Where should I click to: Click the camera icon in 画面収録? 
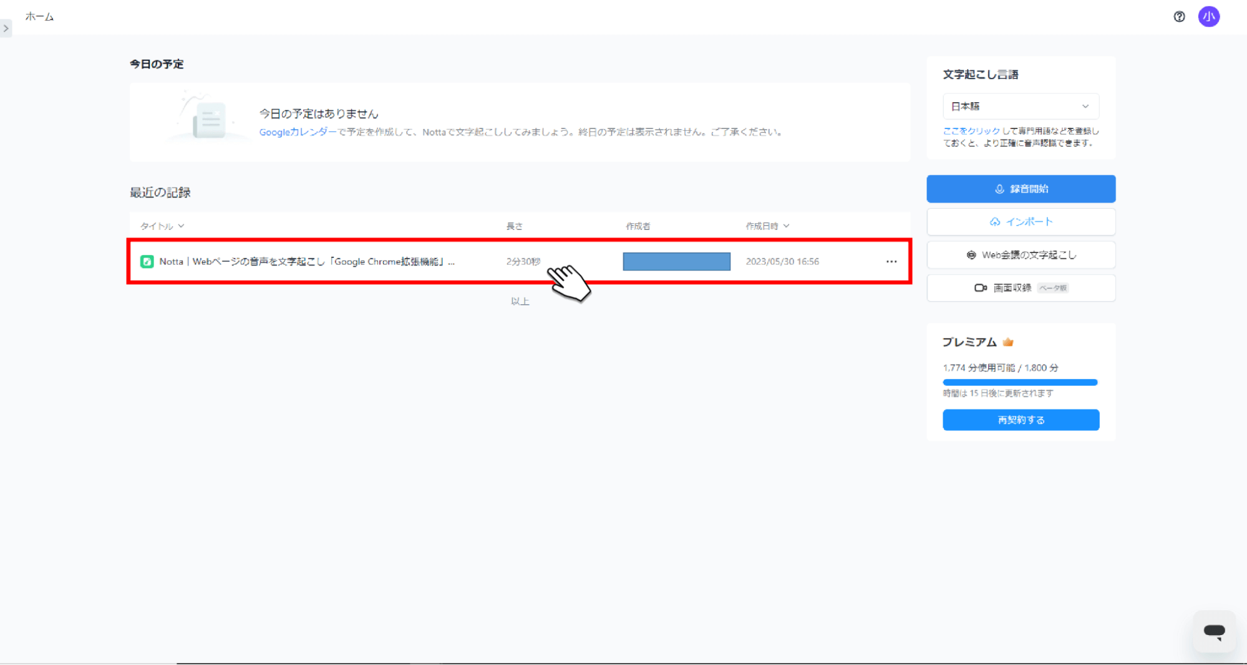coord(980,288)
